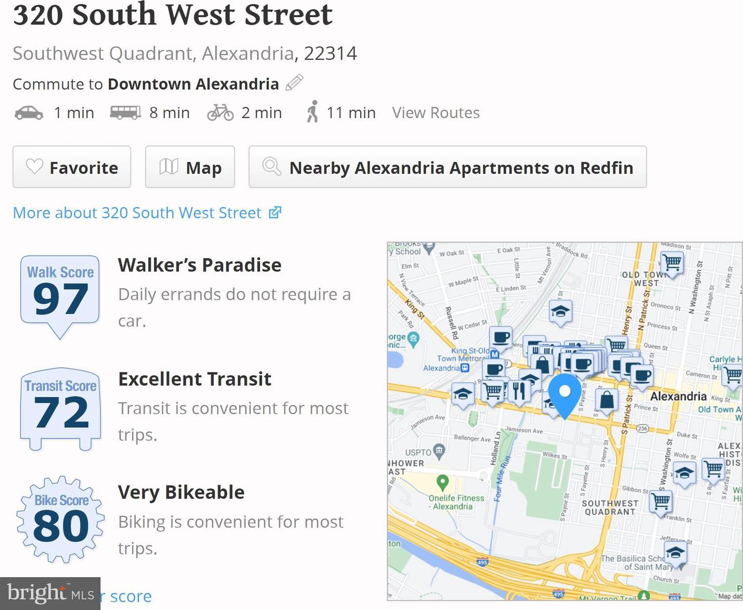
Task: Click Onelife Fitness green pin on map
Action: point(442,482)
